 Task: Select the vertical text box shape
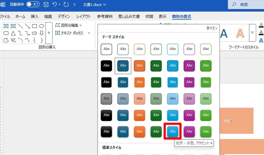13,26
